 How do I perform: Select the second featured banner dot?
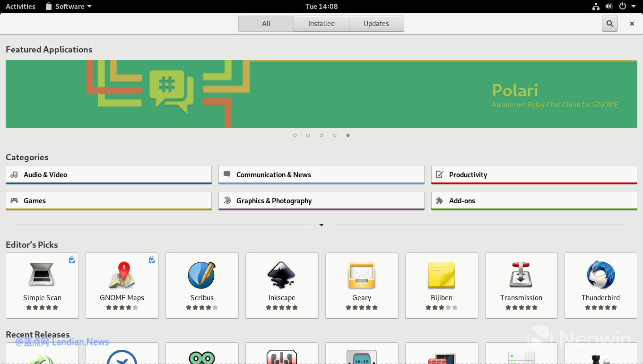pos(308,135)
